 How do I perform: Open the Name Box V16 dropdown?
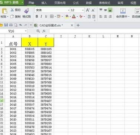pyautogui.click(x=26, y=31)
